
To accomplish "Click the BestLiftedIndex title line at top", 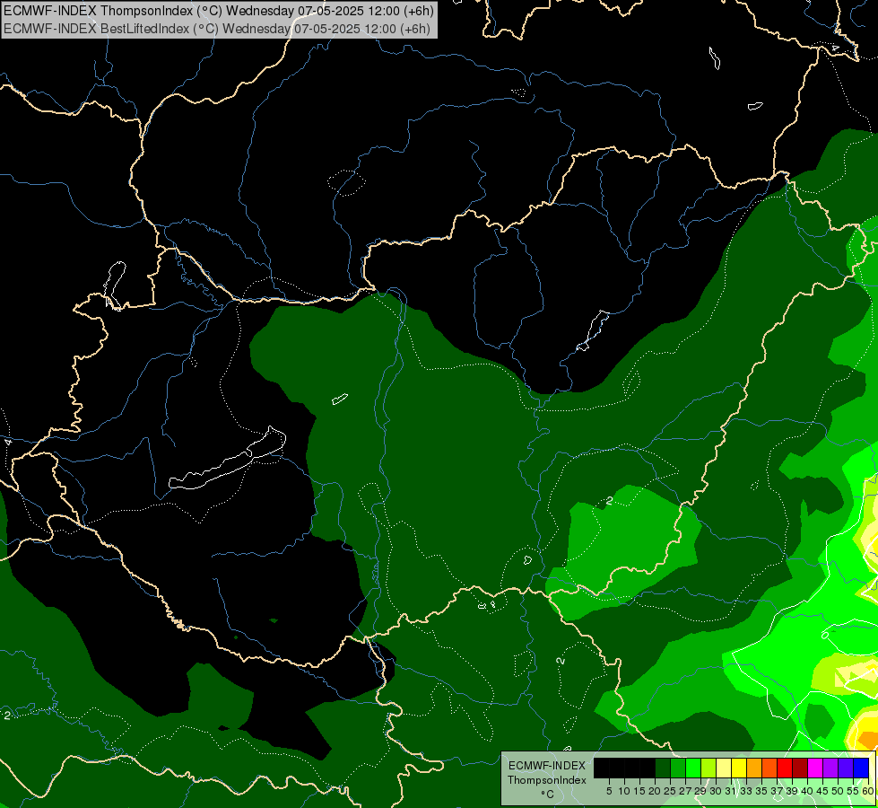I will click(217, 28).
